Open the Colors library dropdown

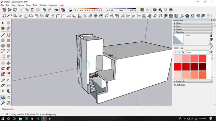point(197,52)
